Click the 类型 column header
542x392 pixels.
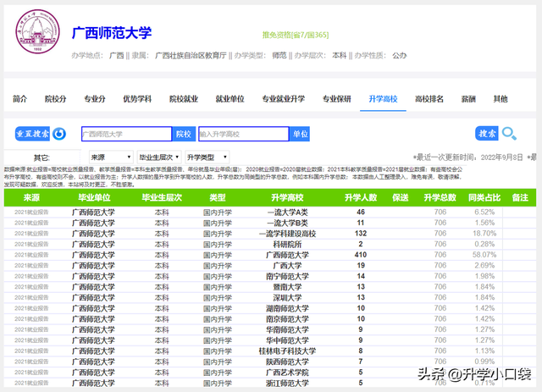[x=218, y=197]
